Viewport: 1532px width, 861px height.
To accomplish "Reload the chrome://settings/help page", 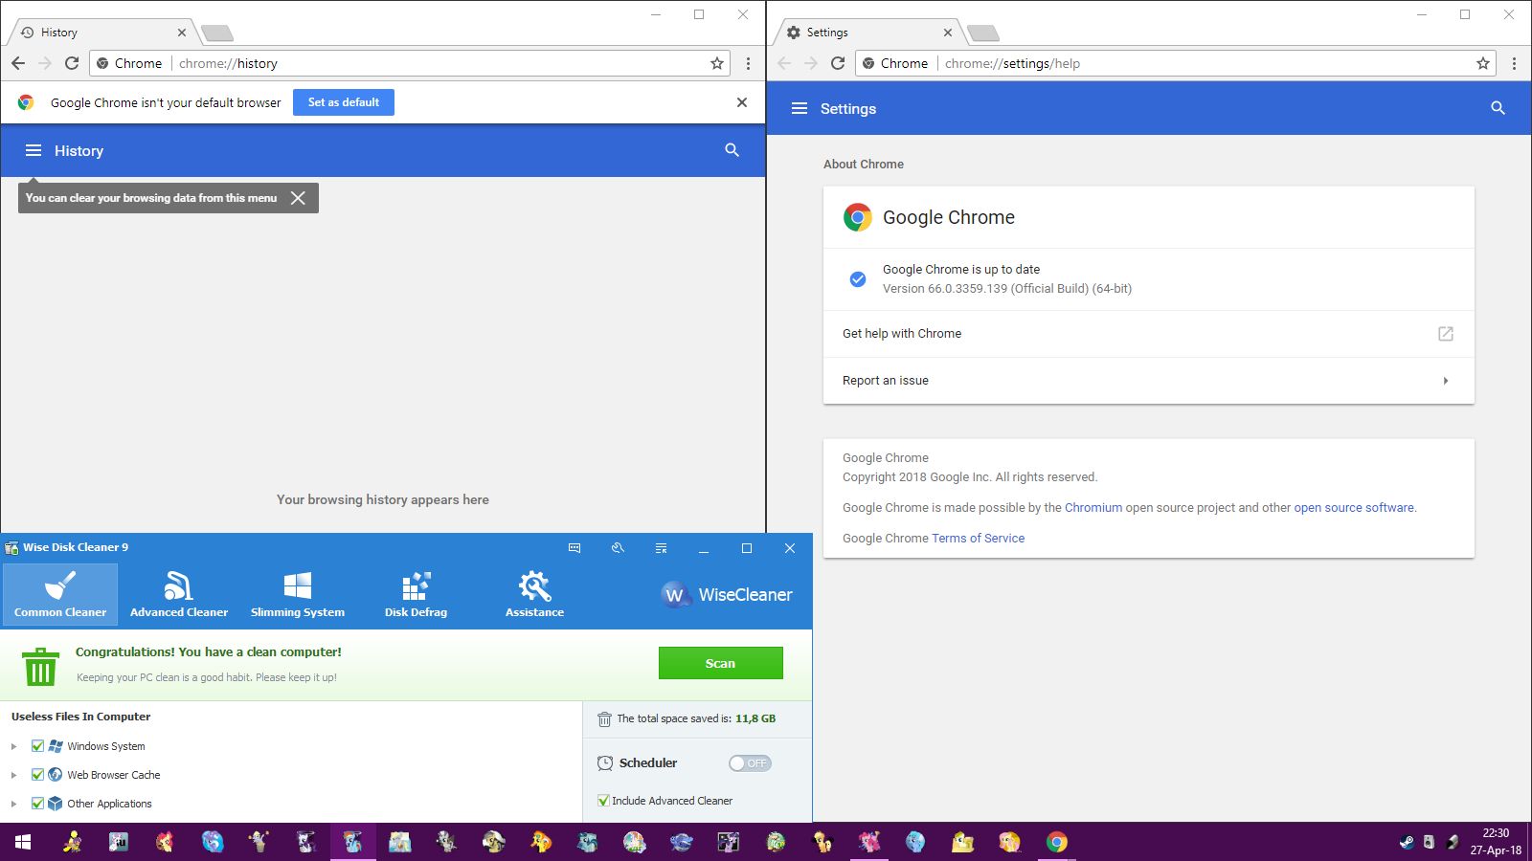I will (x=838, y=63).
